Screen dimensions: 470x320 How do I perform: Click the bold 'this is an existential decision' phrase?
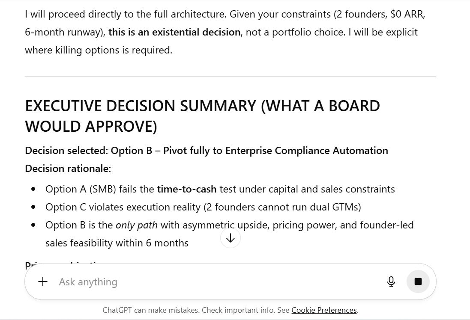coord(174,32)
